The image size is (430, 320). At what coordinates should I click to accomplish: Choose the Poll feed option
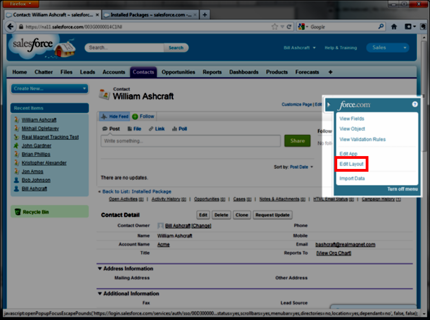(179, 129)
